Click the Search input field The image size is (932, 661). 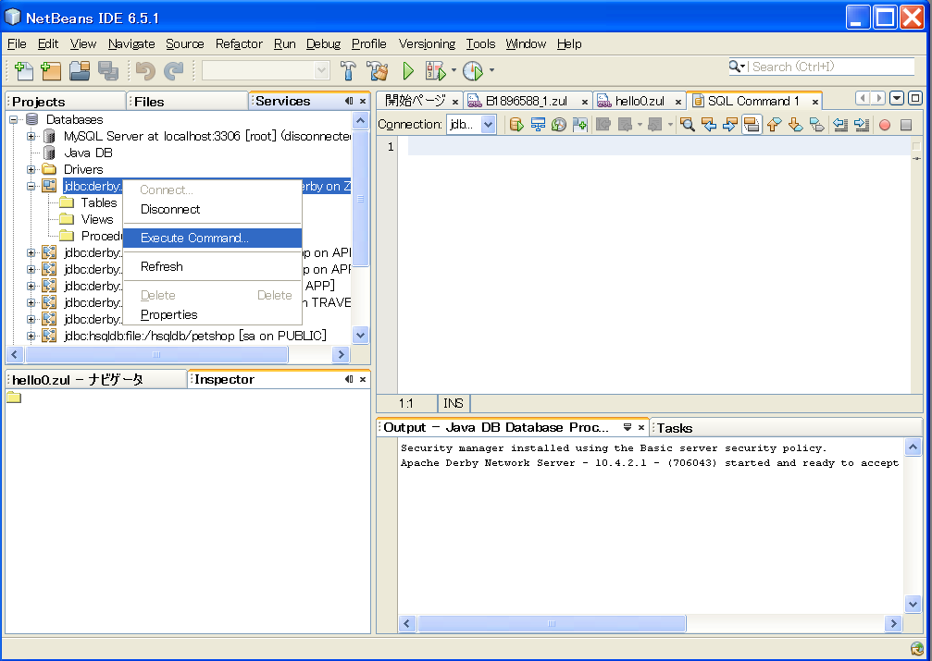(x=831, y=67)
